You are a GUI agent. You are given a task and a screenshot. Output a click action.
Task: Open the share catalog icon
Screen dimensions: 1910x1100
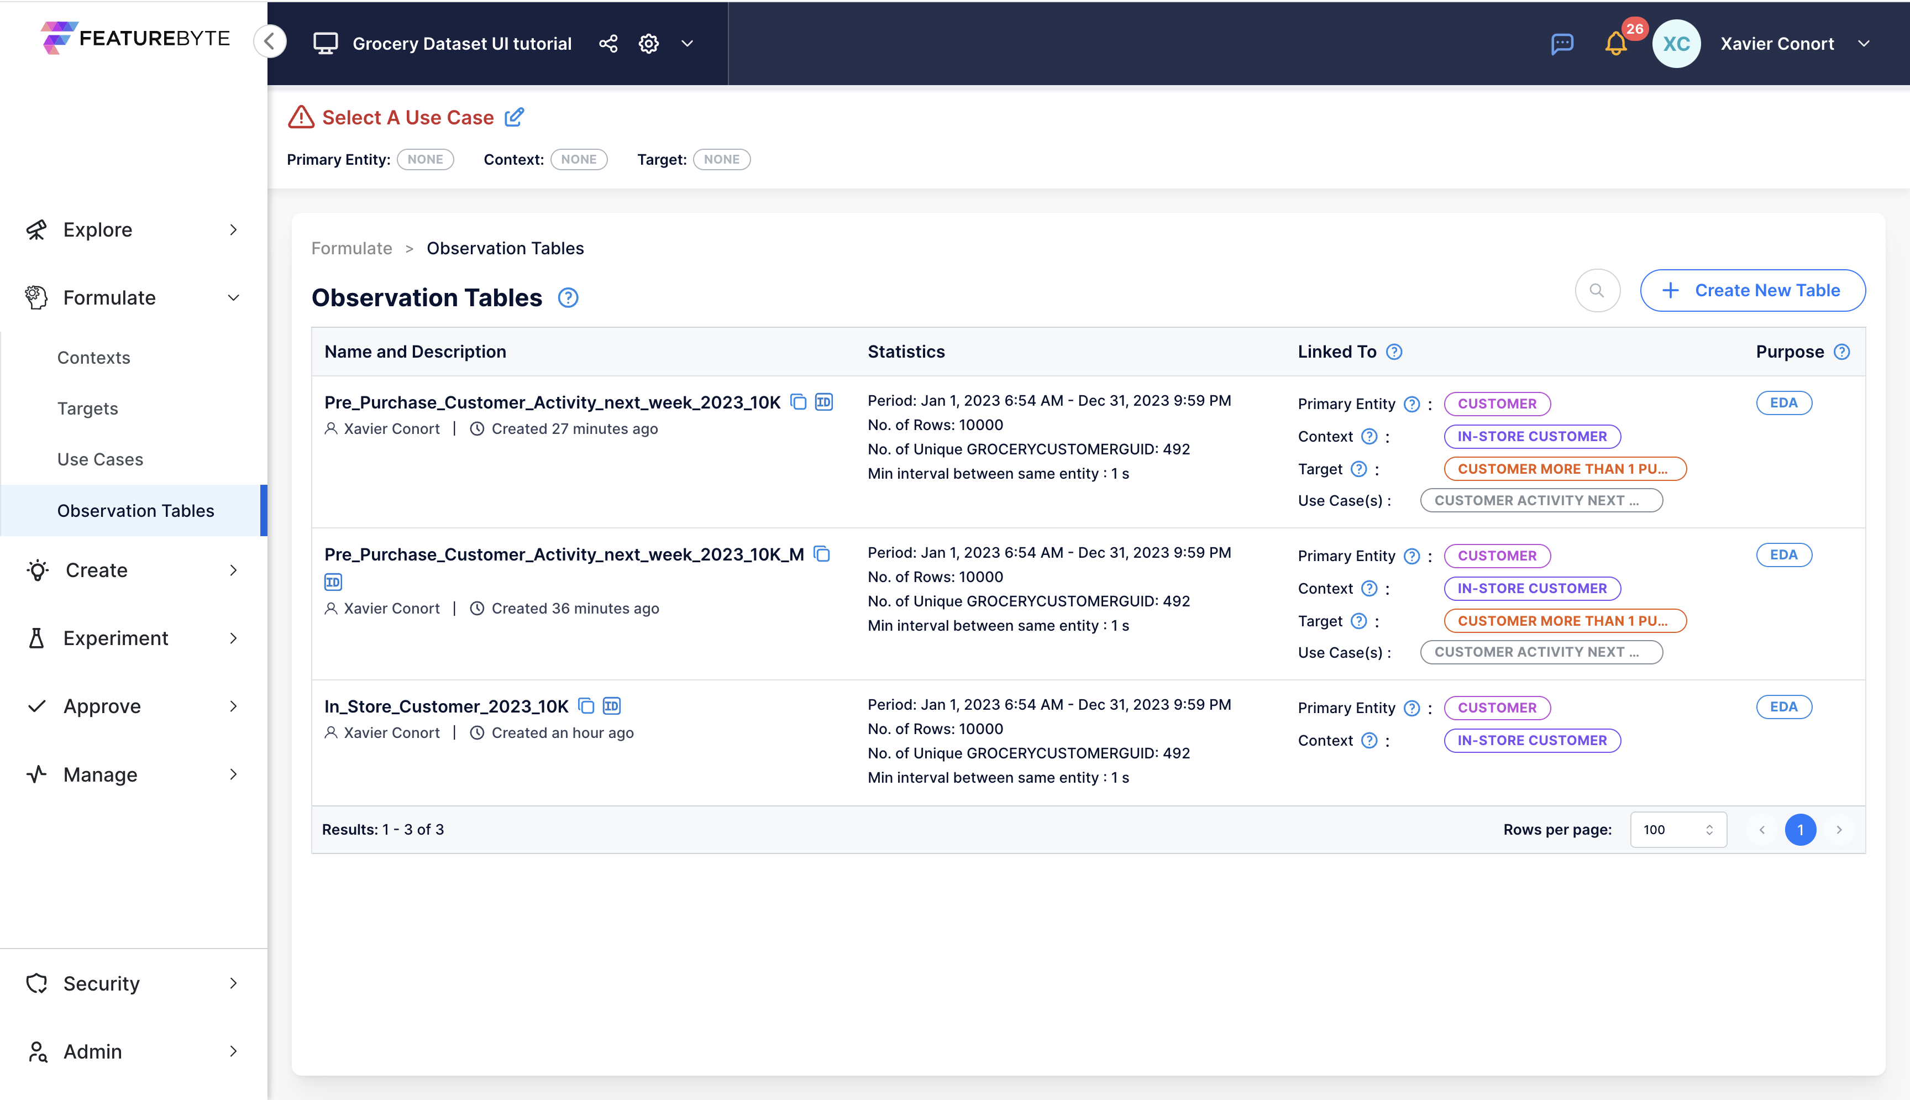[608, 44]
